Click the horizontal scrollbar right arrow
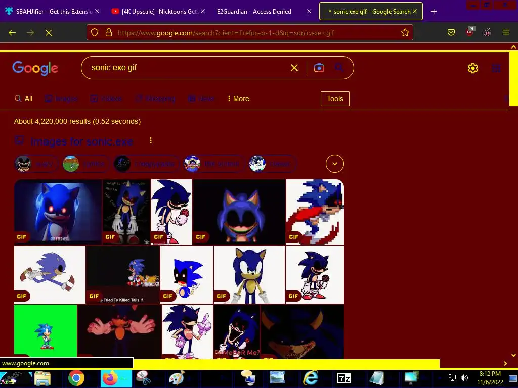The width and height of the screenshot is (518, 388). click(x=505, y=363)
